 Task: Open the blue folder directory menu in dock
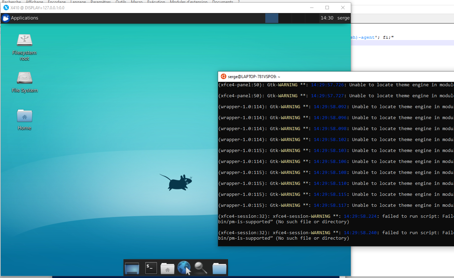click(219, 268)
